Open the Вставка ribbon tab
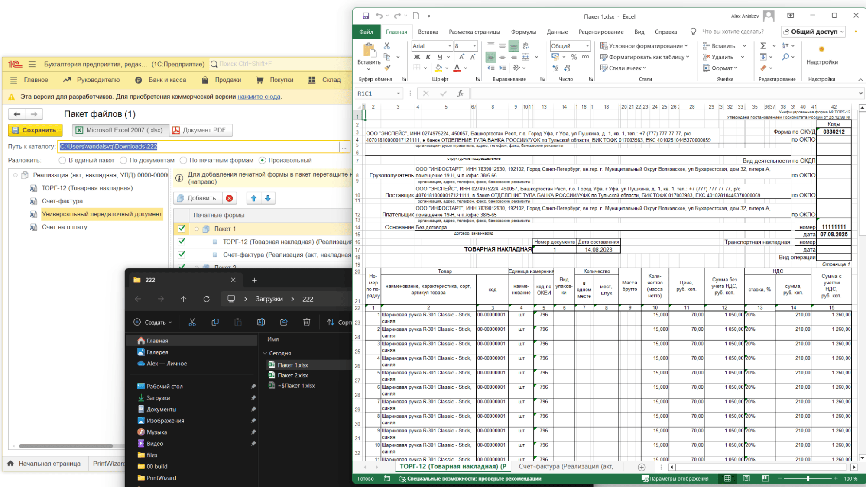 pyautogui.click(x=428, y=32)
